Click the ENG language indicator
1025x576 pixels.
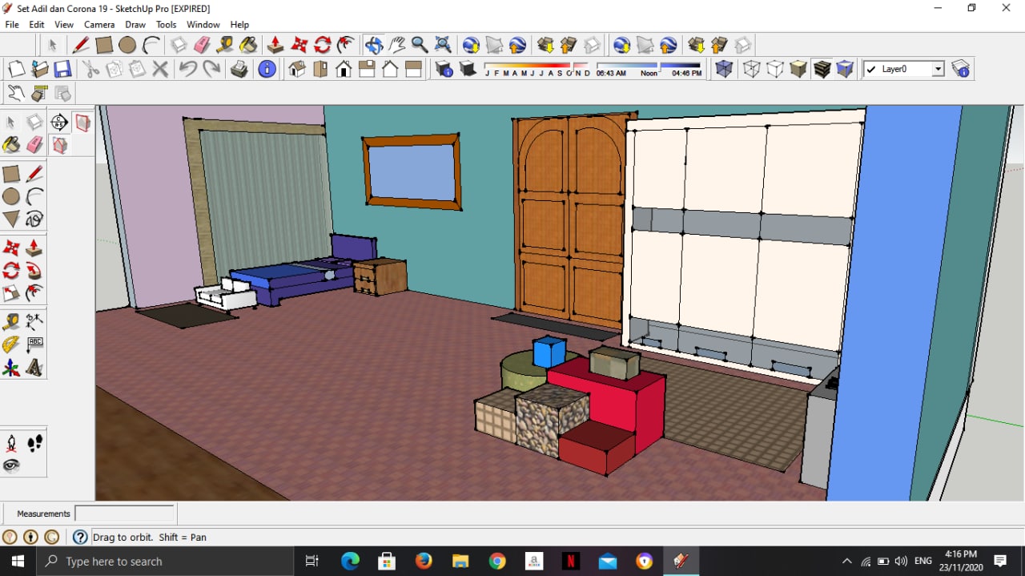922,562
